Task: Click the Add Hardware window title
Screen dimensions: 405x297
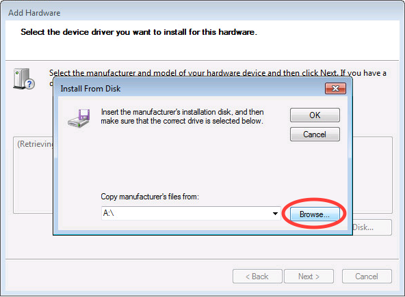Action: pos(34,13)
